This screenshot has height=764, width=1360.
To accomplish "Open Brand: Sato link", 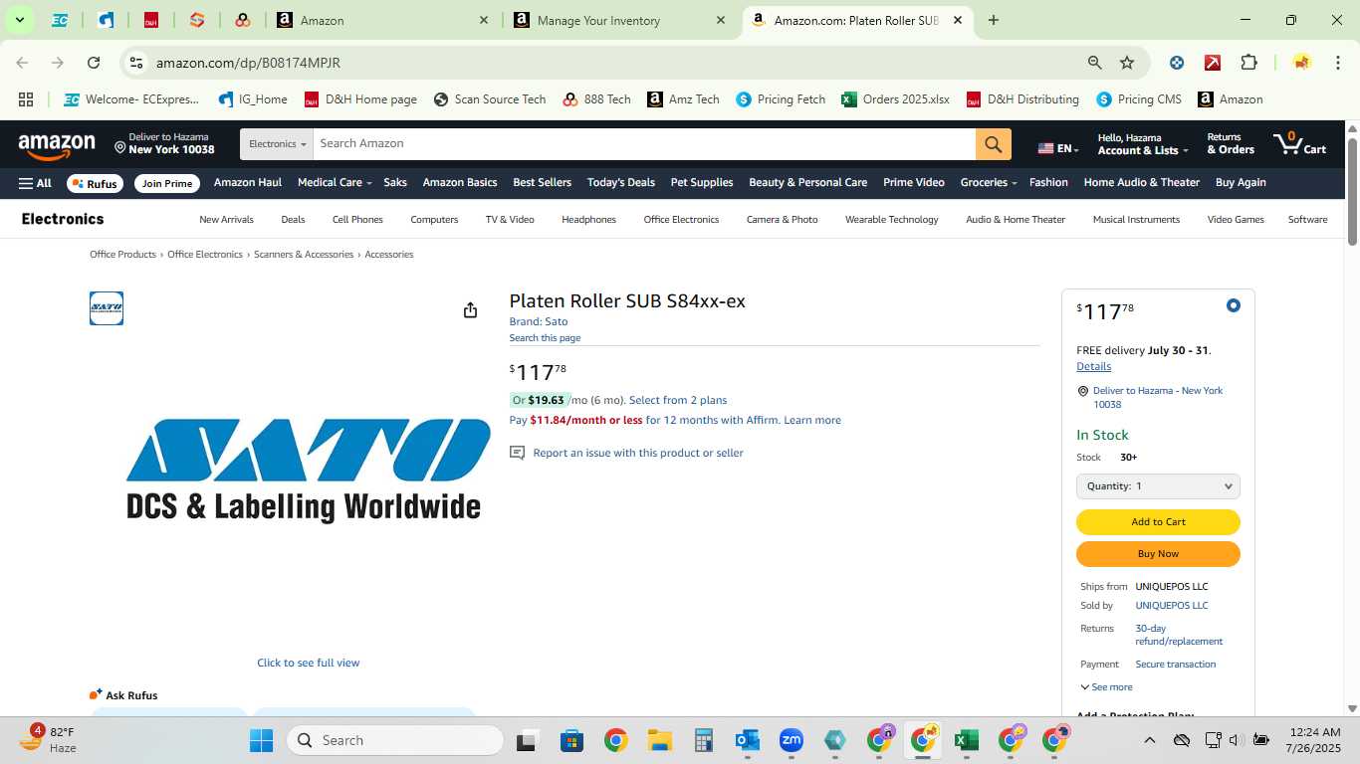I will tap(539, 322).
